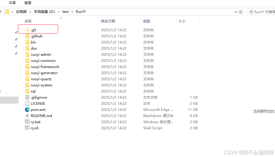Expand the chevron after test breadcrumb

72,12
